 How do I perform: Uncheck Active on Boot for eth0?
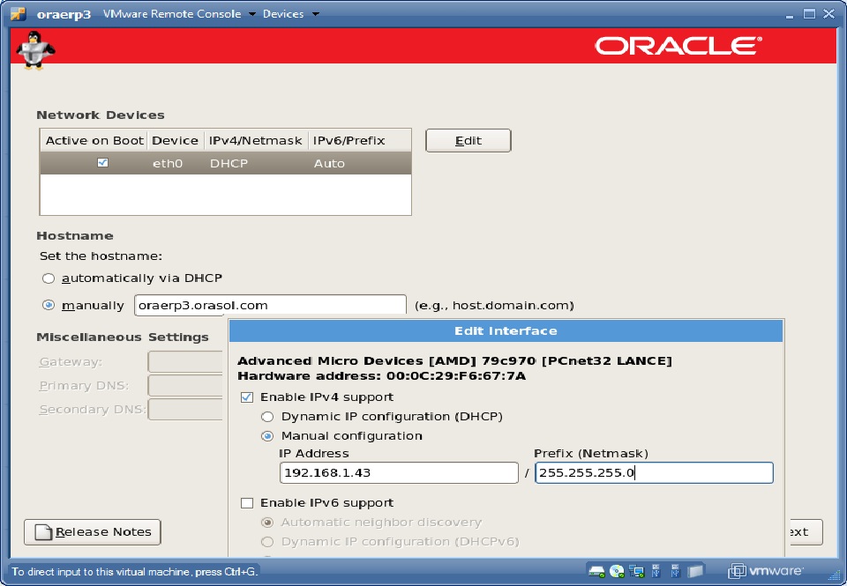pyautogui.click(x=103, y=162)
